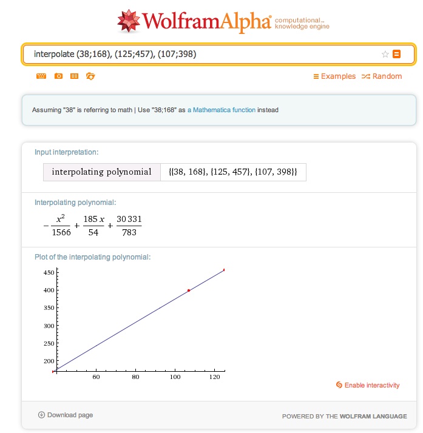Click the Download page arrow icon
Screen dimensions: 423x433
coord(41,415)
